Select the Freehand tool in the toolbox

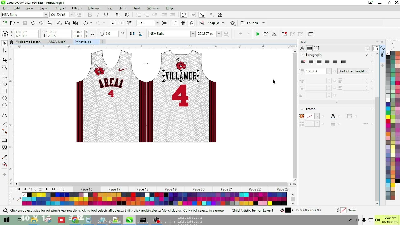[x=4, y=76]
